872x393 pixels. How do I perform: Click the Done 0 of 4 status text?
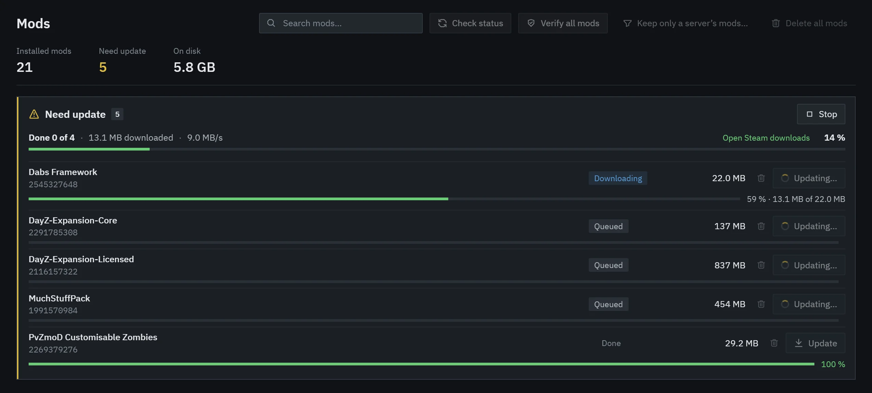click(51, 138)
